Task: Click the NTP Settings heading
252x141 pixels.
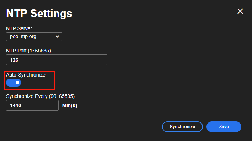Action: (39, 13)
